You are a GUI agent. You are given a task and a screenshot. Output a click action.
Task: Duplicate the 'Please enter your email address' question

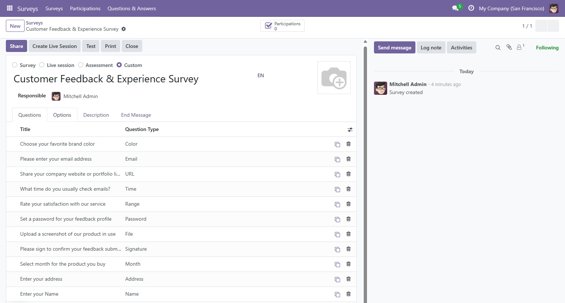point(337,159)
